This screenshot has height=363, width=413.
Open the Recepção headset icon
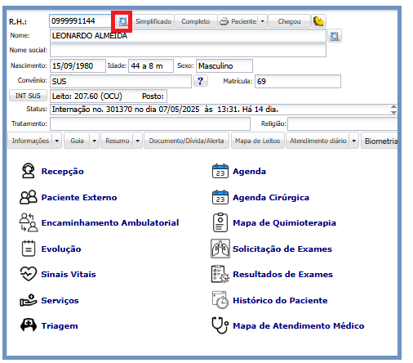tap(29, 171)
